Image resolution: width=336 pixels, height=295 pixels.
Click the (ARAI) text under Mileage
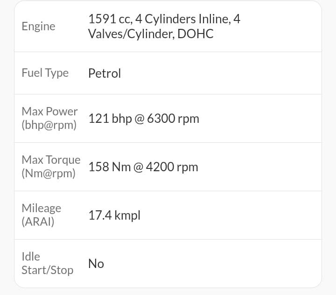coord(38,222)
